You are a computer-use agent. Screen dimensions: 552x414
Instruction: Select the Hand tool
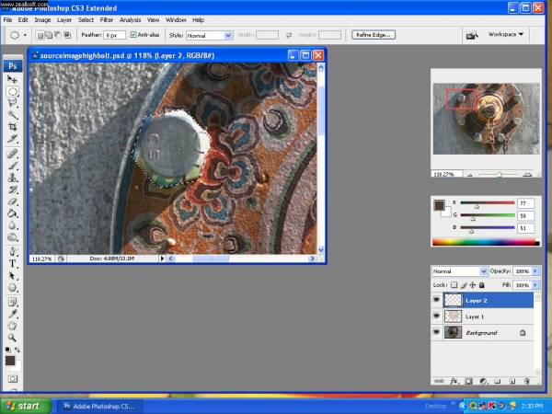pos(12,326)
